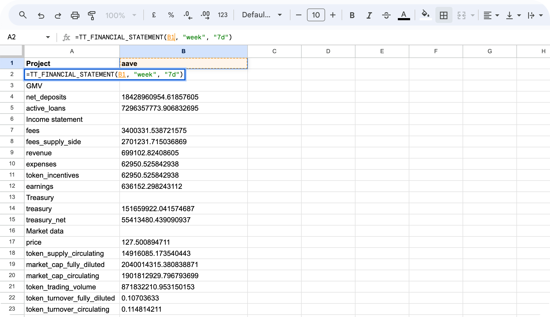The width and height of the screenshot is (550, 317).
Task: Open the name box dropdown arrow
Action: [x=48, y=37]
